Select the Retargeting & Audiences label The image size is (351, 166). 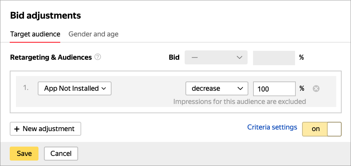click(51, 57)
